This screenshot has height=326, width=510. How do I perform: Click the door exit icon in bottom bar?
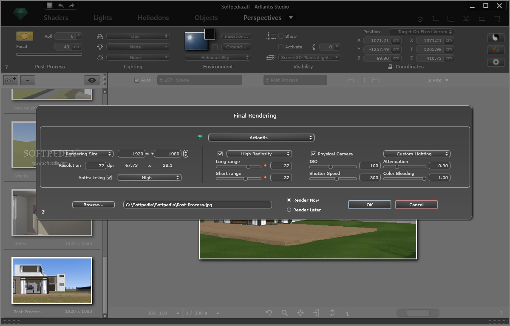pos(316,313)
